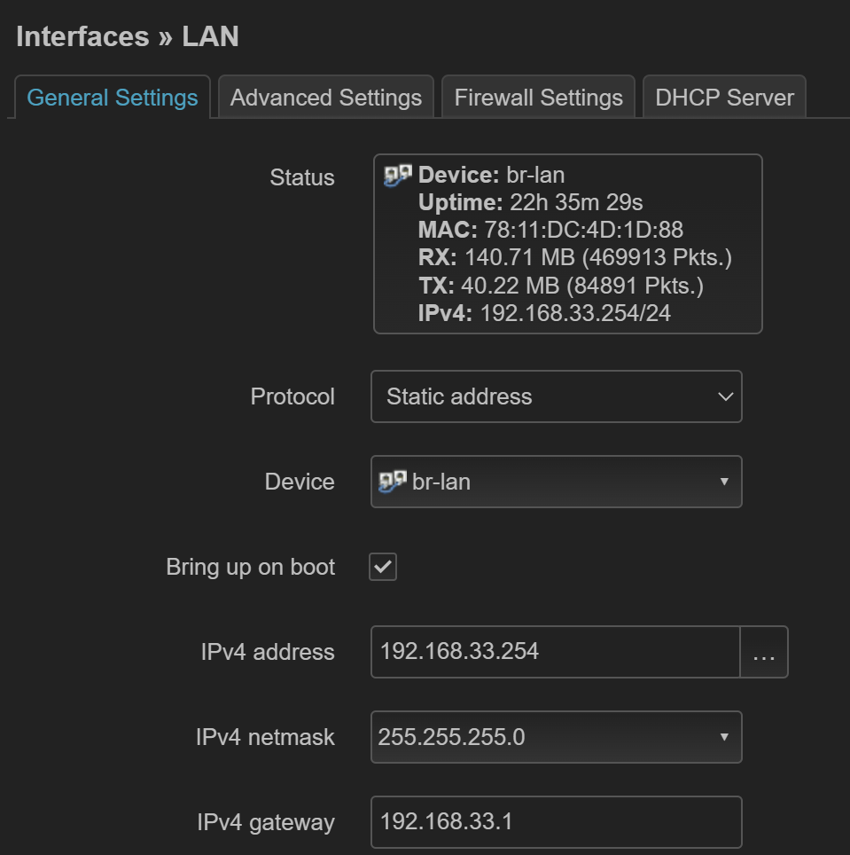Screen dimensions: 850x855
Task: Open the IPv4 netmask combo box
Action: point(556,737)
